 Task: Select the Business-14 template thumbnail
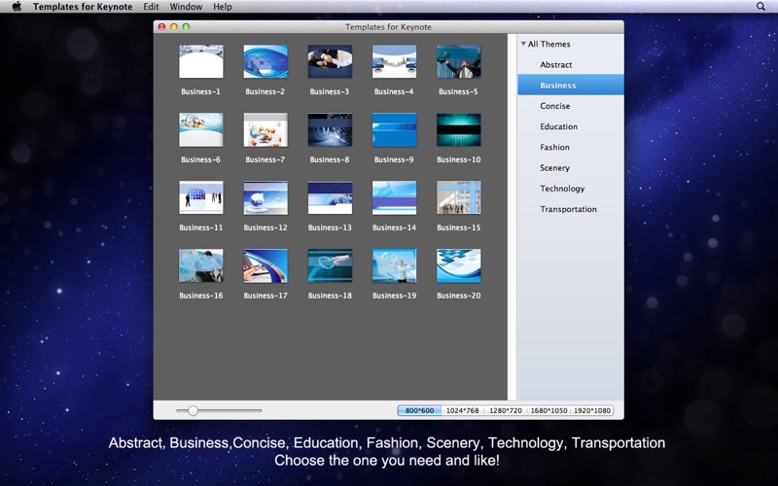click(x=395, y=197)
